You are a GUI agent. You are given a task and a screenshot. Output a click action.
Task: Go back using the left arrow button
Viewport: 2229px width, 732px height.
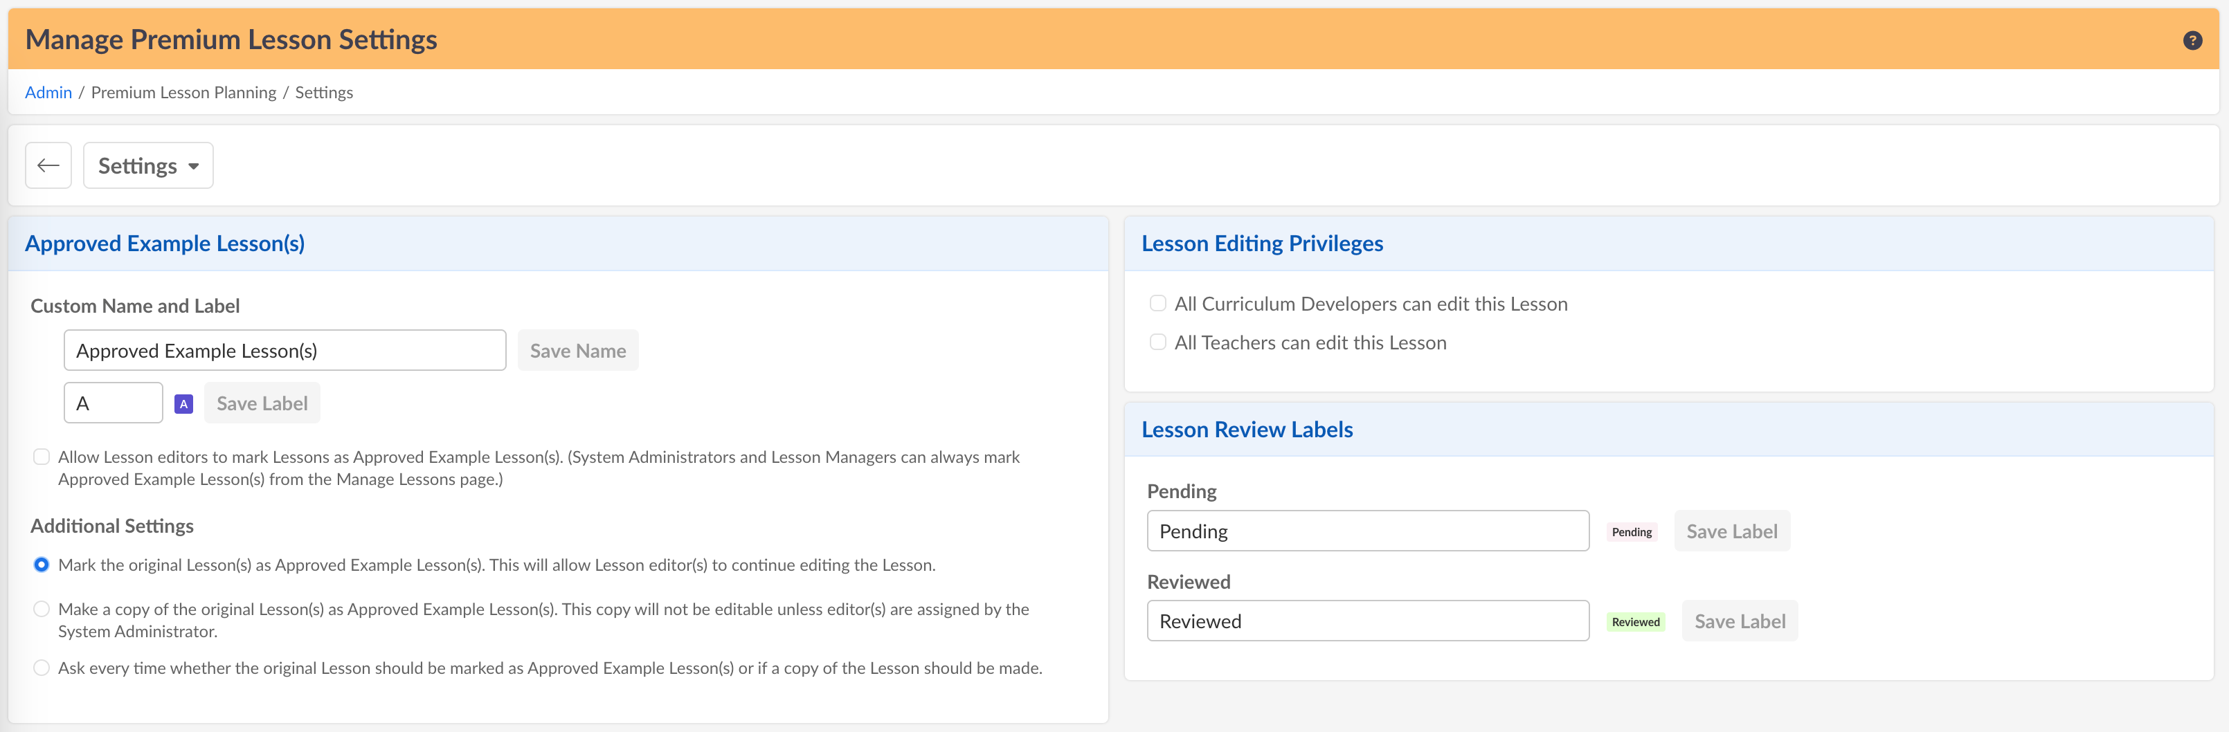[x=48, y=165]
